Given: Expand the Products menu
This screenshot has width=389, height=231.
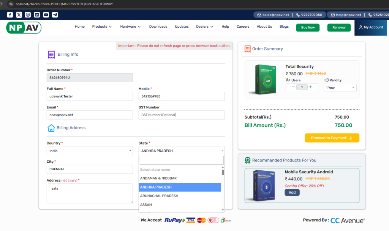Looking at the screenshot, I should pyautogui.click(x=102, y=27).
